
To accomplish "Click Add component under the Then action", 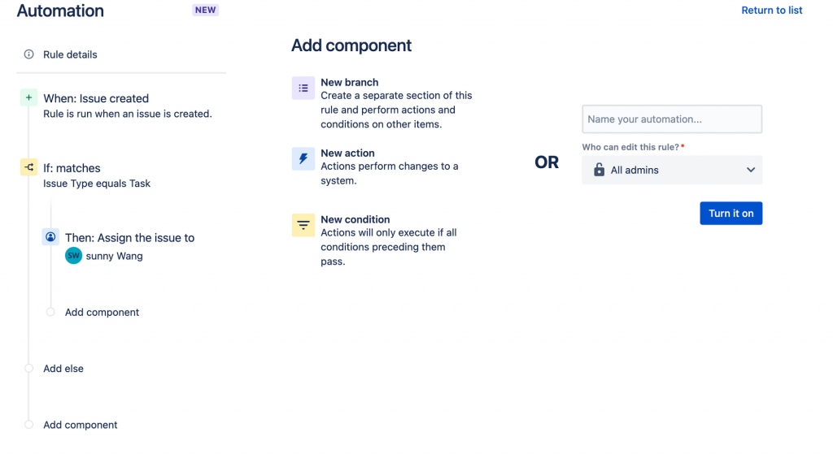I will [102, 313].
